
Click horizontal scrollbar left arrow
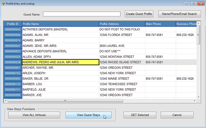(5, 101)
